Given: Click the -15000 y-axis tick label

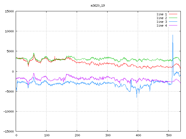Looking at the screenshot, I should pyautogui.click(x=8, y=131).
